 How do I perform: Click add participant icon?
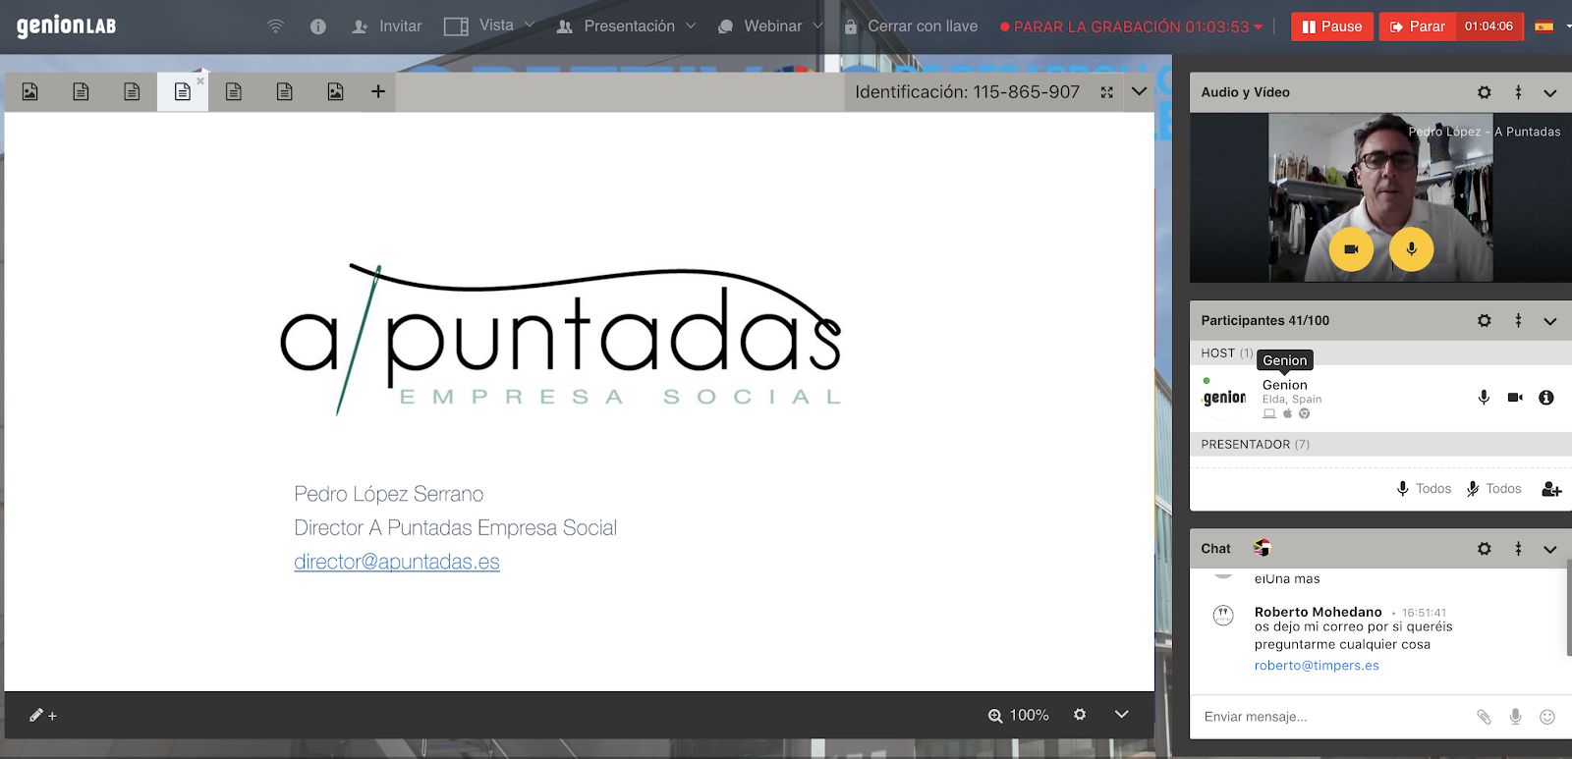pyautogui.click(x=1551, y=489)
